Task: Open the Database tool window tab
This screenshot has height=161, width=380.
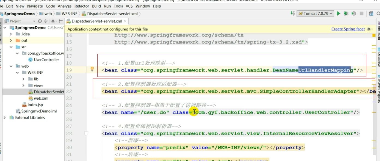Action: [379, 56]
